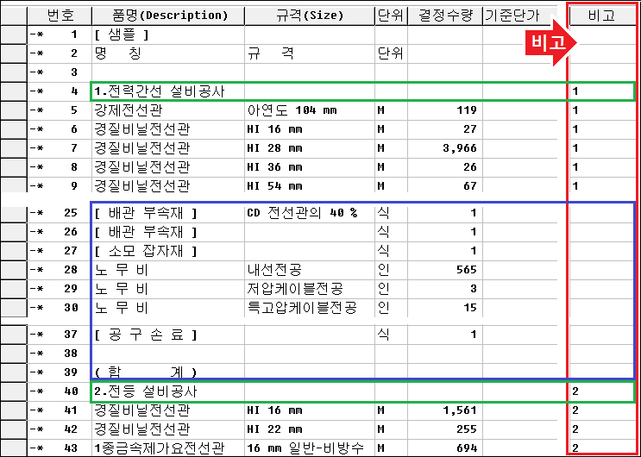
Task: Click the quantity cell '119'
Action: [445, 110]
